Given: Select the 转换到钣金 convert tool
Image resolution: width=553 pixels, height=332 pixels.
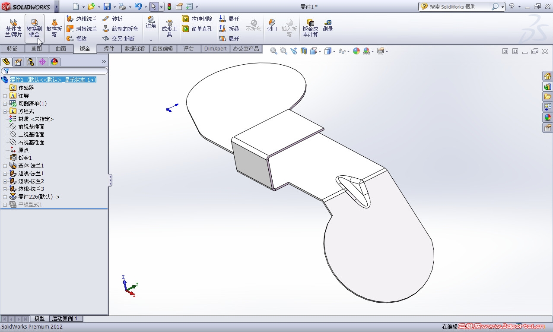Looking at the screenshot, I should (x=35, y=28).
